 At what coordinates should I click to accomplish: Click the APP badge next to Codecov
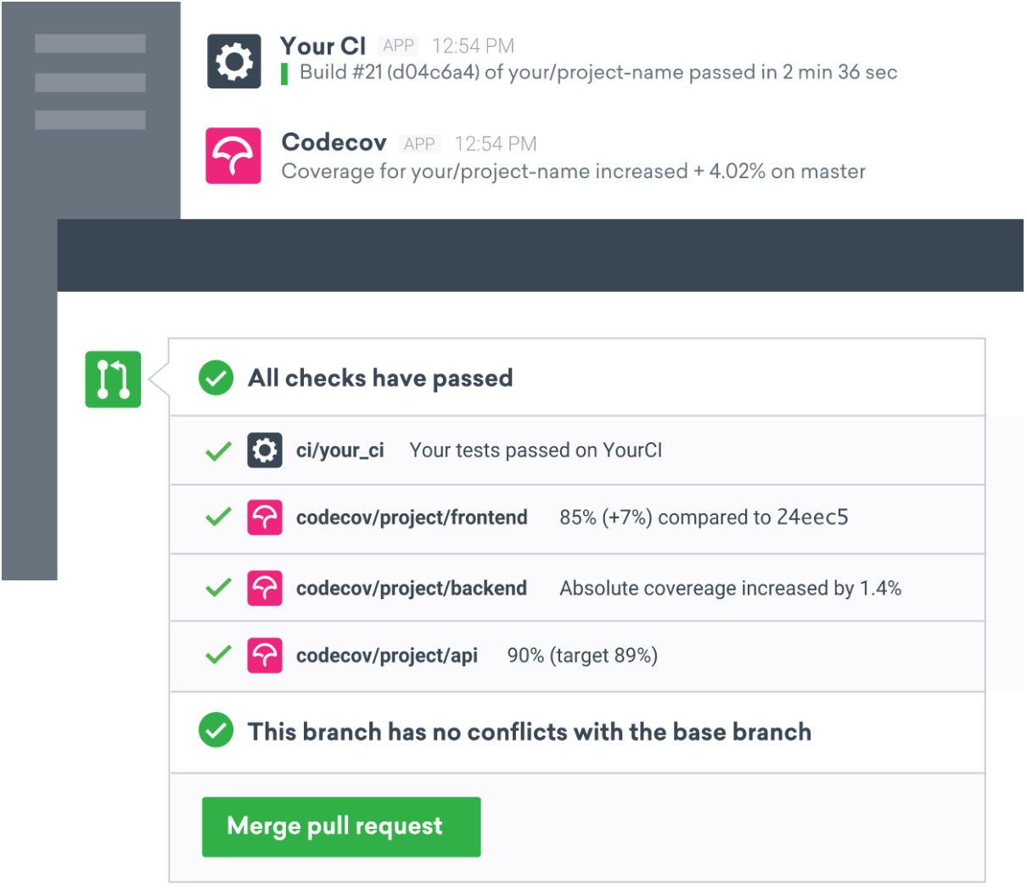[421, 143]
